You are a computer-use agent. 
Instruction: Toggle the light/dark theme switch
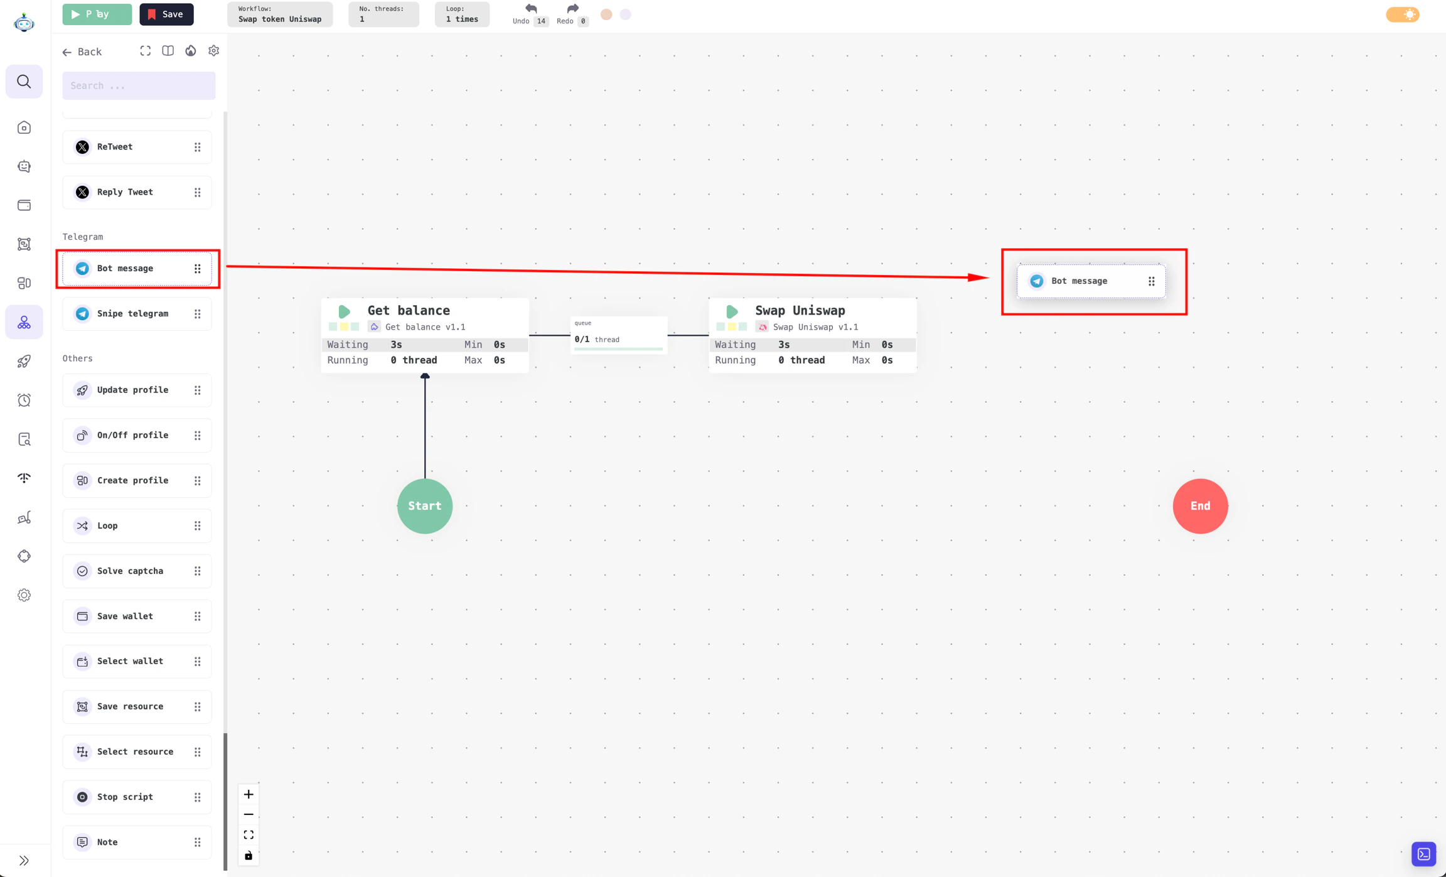coord(1403,14)
